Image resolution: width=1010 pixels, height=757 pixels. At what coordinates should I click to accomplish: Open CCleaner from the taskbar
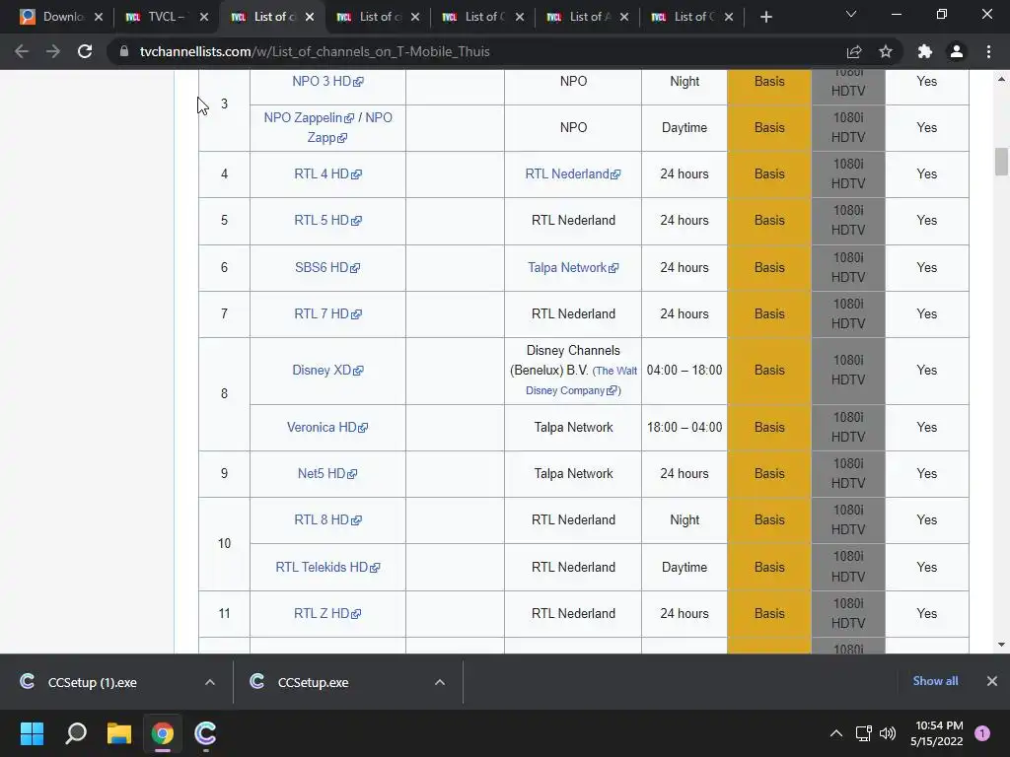point(205,733)
